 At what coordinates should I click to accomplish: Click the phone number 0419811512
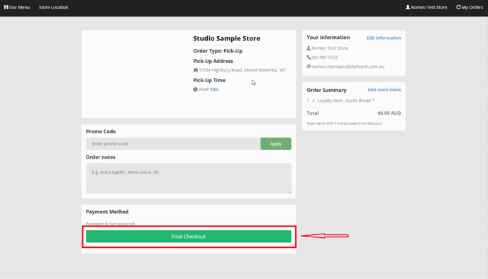(325, 57)
